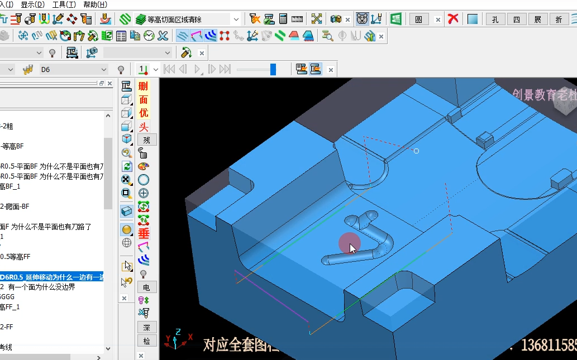
Task: Click the tool with calculator icon
Action: tap(86, 19)
